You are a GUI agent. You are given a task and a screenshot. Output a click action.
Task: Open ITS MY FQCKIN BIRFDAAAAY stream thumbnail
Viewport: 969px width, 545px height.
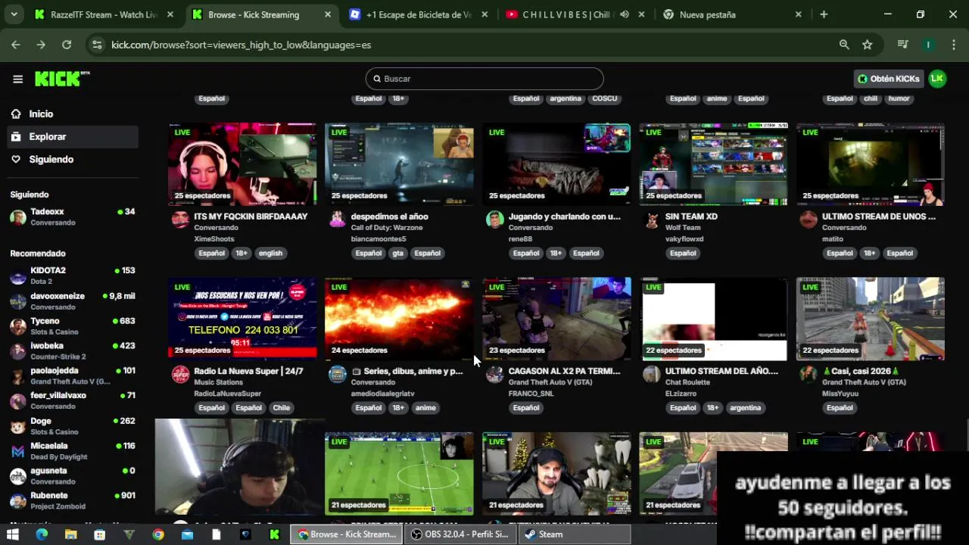pyautogui.click(x=242, y=164)
